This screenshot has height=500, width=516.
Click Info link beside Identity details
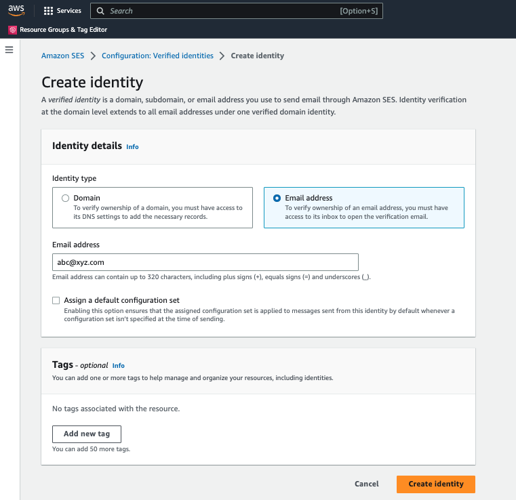tap(132, 146)
